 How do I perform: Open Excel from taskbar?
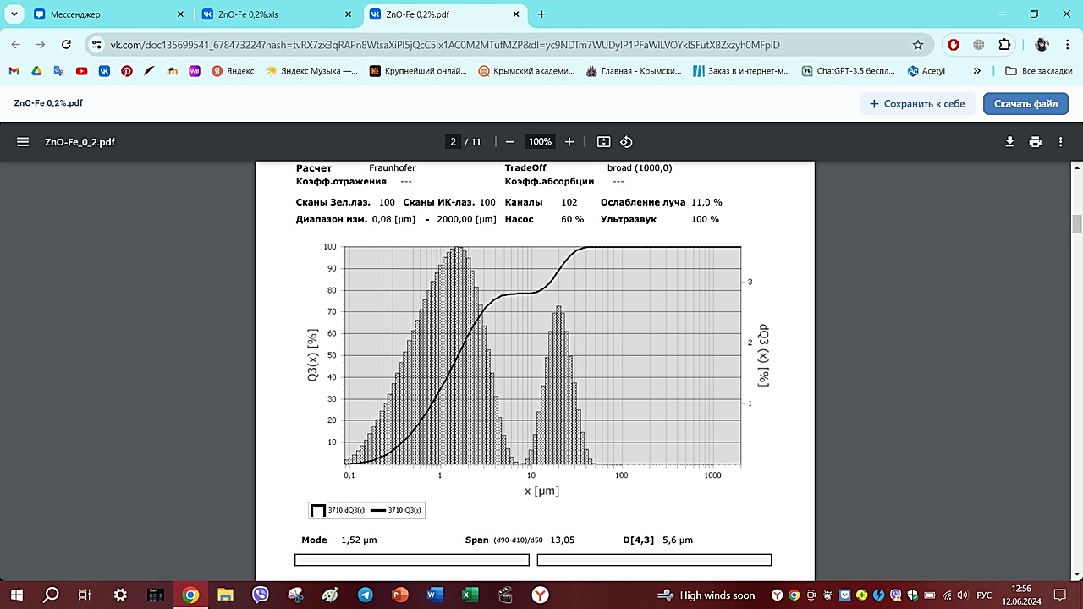pyautogui.click(x=470, y=595)
